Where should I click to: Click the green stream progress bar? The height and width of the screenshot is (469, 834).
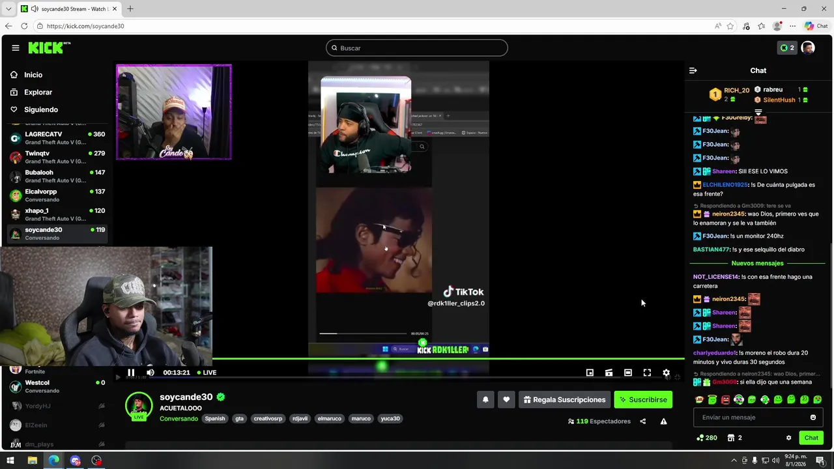448,358
